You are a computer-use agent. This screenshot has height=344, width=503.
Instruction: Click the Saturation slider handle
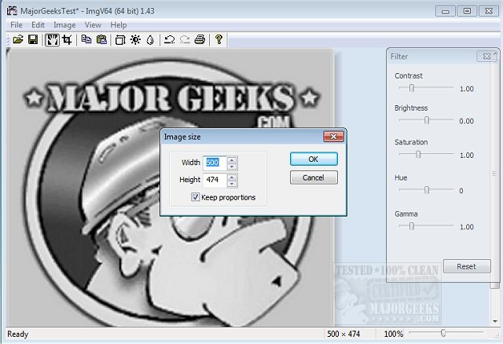tap(418, 155)
